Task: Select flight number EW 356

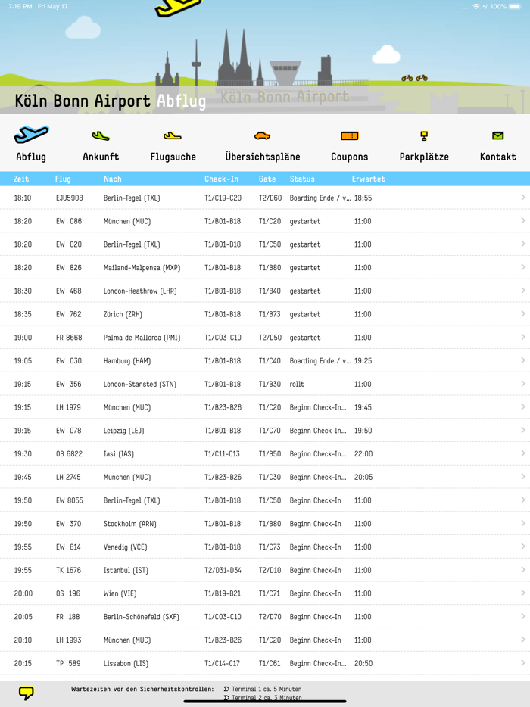Action: (x=69, y=385)
